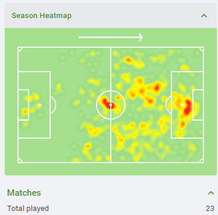Viewport: 218px width, 215px height.
Task: Click the right penalty spot
Action: tap(182, 105)
